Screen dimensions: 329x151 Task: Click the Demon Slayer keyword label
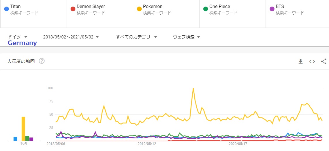tap(91, 6)
